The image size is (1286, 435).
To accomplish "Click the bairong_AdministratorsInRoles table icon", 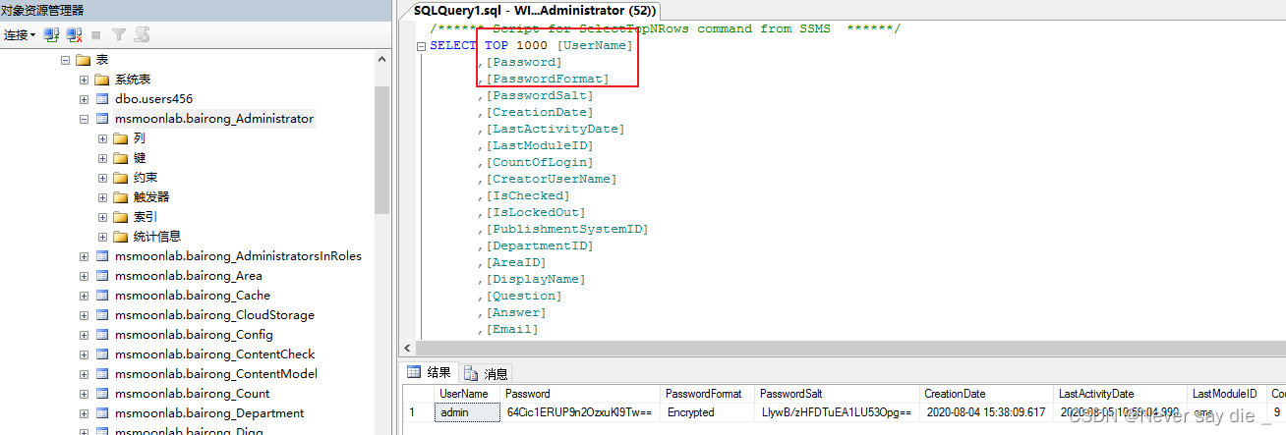I will click(102, 256).
